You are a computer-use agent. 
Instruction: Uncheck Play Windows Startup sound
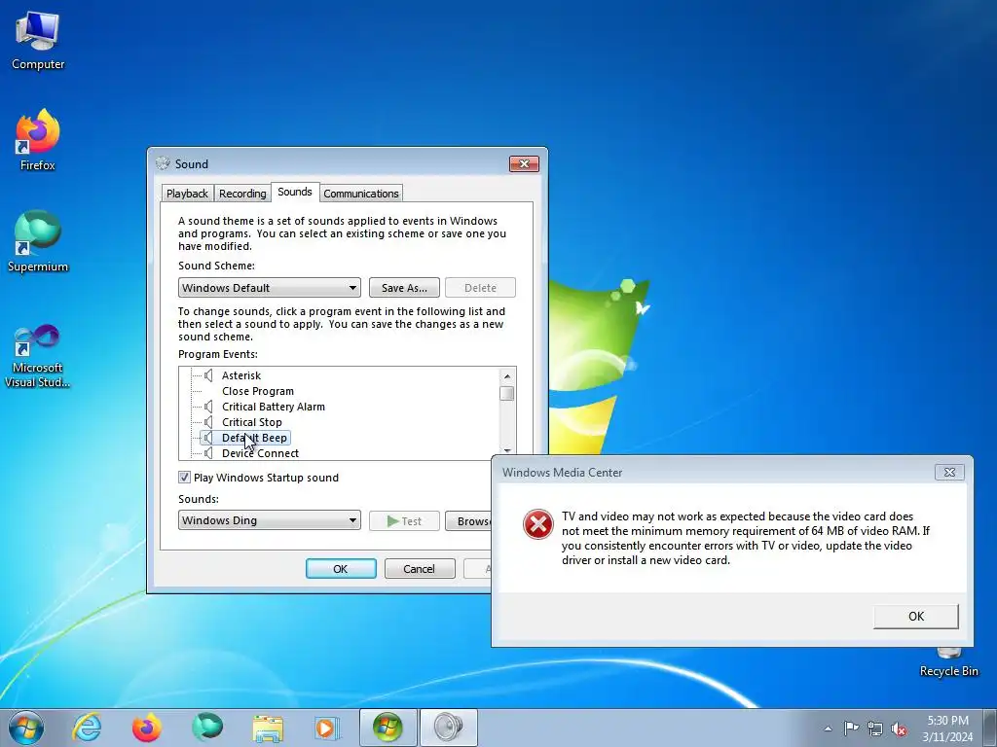point(184,477)
